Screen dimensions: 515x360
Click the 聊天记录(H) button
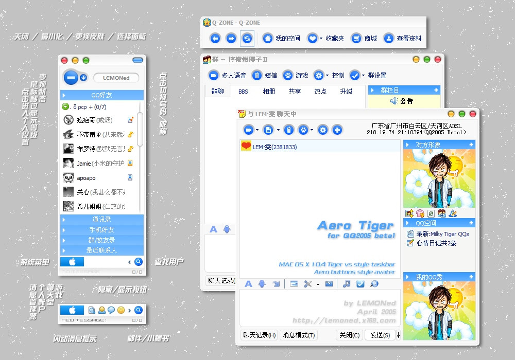click(x=260, y=335)
